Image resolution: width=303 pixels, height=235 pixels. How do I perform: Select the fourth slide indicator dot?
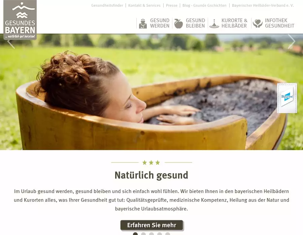160,234
